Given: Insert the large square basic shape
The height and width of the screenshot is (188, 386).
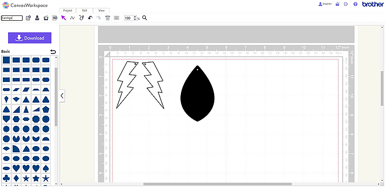Looking at the screenshot, I should point(6,60).
